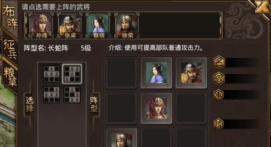Viewport: 271px width, 147px height.
Task: Click 孙成 in the center grid cell
Action: (x=156, y=108)
